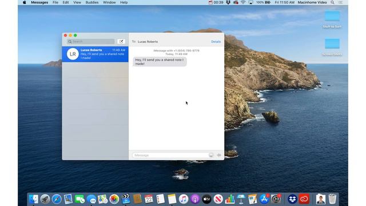This screenshot has width=366, height=206.
Task: Open Launchpad rocket icon in Dock
Action: coord(45,199)
